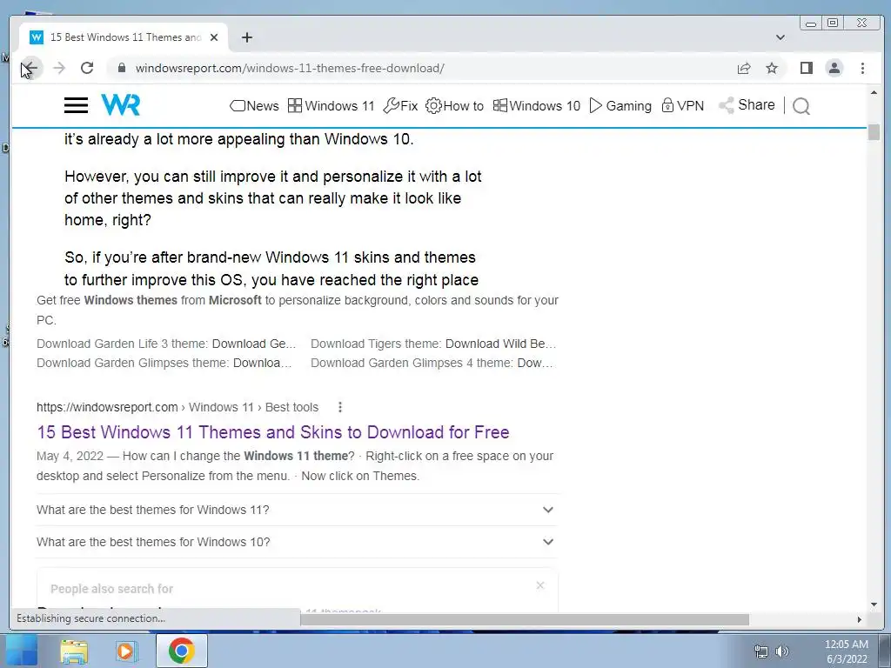Open site search magnifier
Screen dimensions: 891x668
click(x=801, y=105)
